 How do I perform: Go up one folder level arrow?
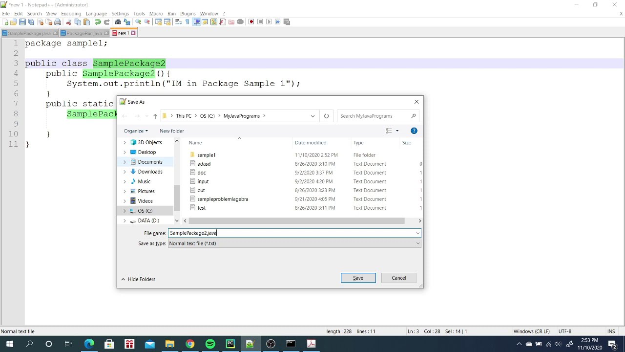click(x=155, y=116)
